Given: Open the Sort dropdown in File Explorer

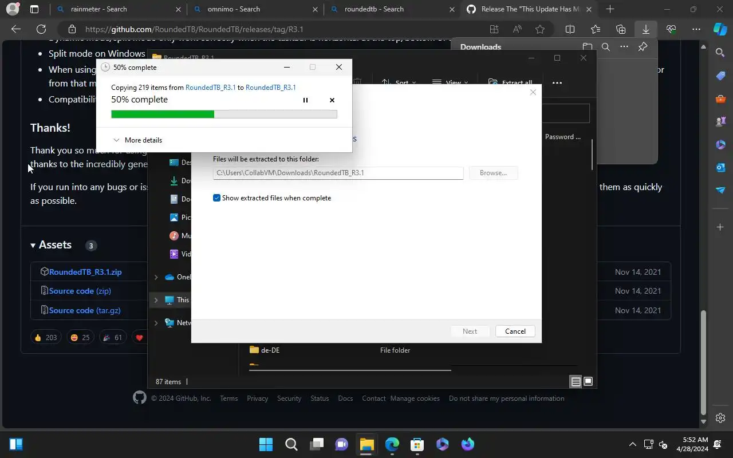Looking at the screenshot, I should tap(400, 83).
